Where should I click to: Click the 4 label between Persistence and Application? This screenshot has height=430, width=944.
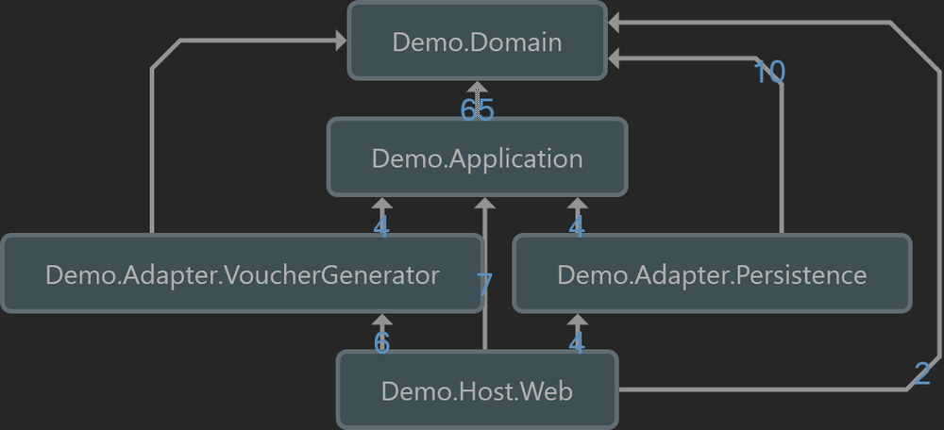click(x=577, y=227)
